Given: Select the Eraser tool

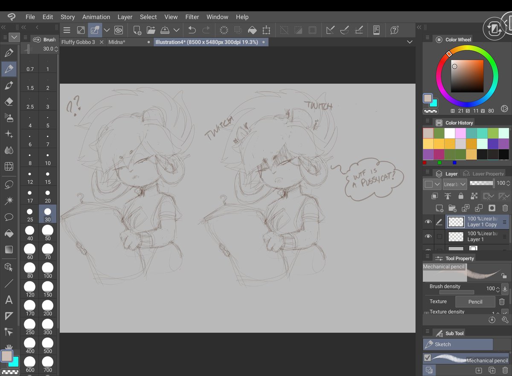Looking at the screenshot, I should 9,101.
